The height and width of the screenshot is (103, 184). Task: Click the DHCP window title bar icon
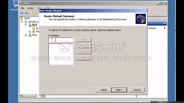pyautogui.click(x=21, y=3)
